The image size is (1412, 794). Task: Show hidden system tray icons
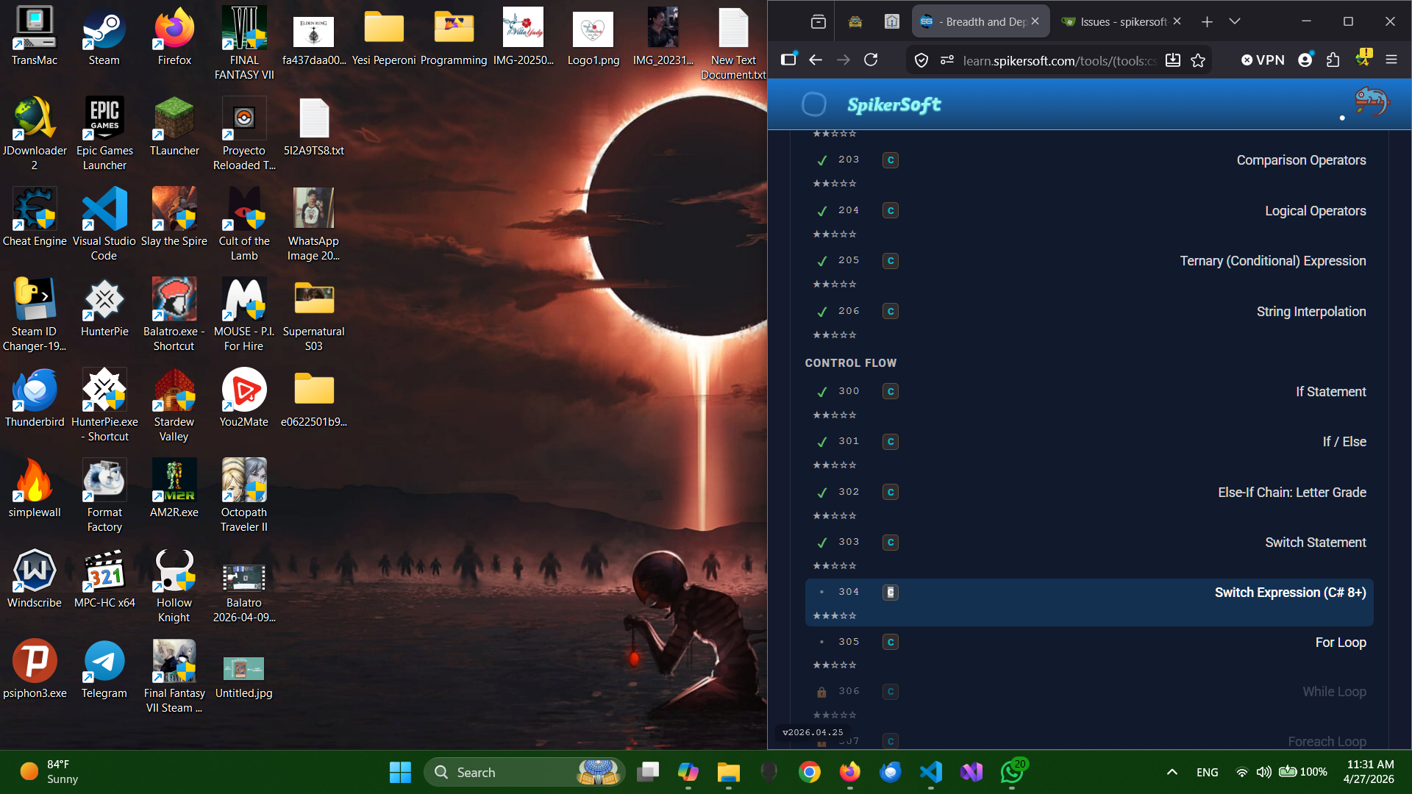tap(1172, 772)
